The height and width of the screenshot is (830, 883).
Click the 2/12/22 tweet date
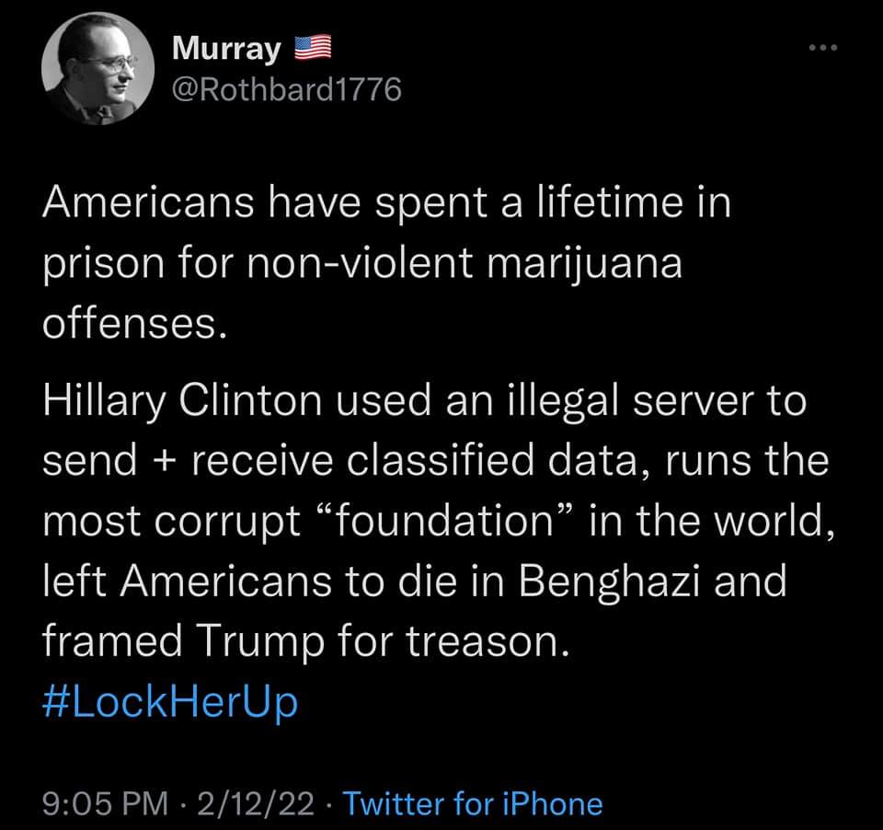coord(254,803)
